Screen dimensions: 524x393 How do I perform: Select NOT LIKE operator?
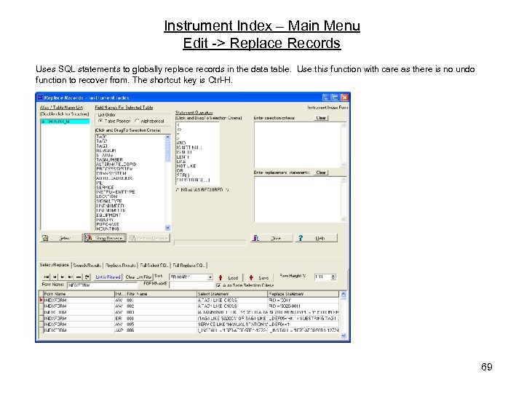point(186,166)
